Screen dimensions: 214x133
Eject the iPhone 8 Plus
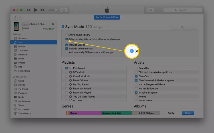pyautogui.click(x=53, y=24)
